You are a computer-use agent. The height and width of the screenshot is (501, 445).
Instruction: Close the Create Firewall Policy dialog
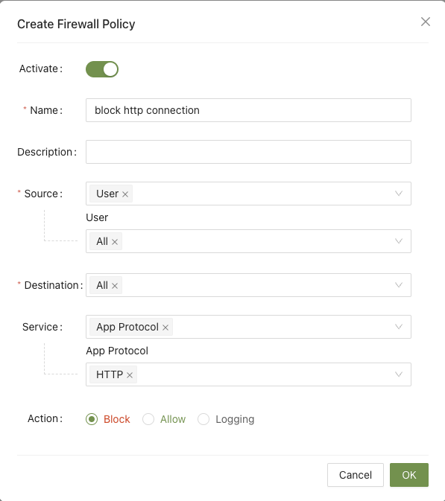425,22
